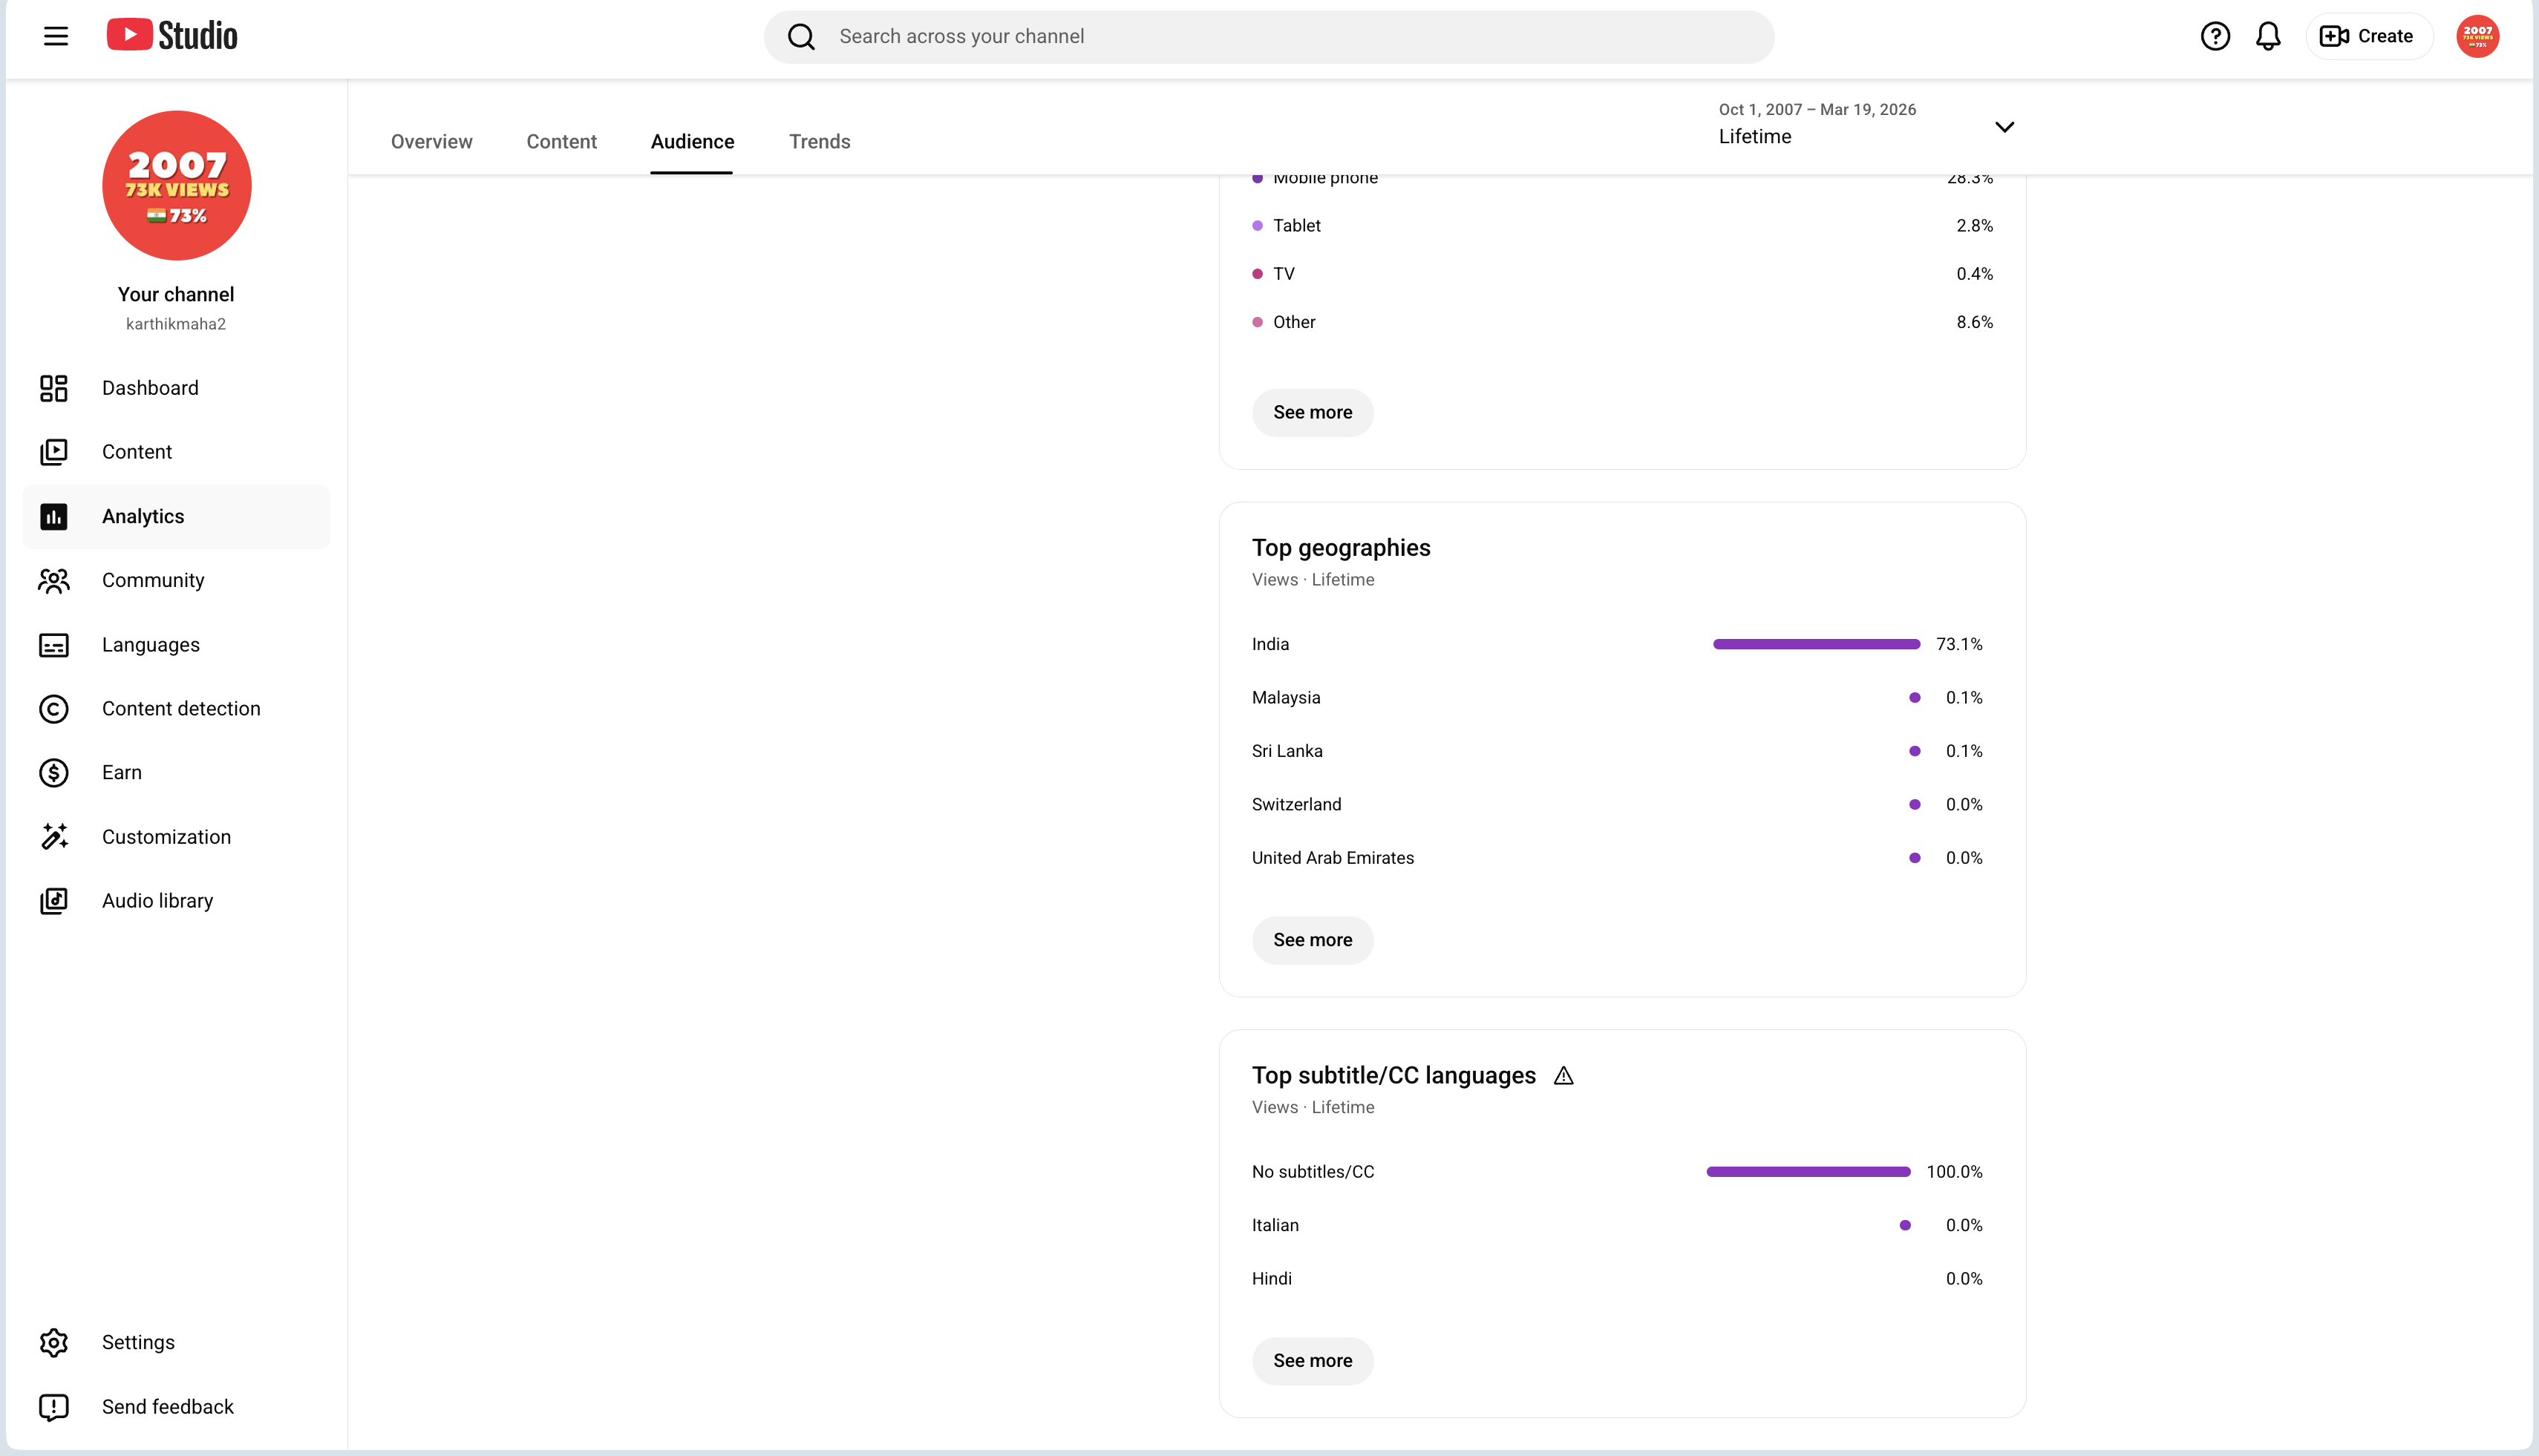
Task: Click the YouTube Studio logo
Action: [x=172, y=36]
